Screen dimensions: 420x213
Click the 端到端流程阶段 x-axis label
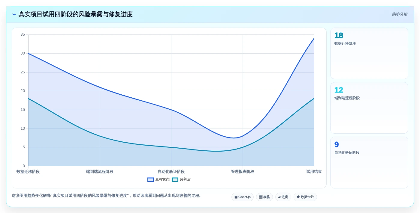[x=100, y=172]
